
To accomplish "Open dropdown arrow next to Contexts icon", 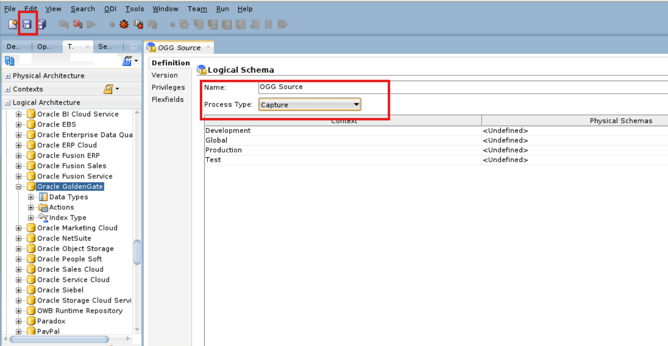I will [x=117, y=89].
